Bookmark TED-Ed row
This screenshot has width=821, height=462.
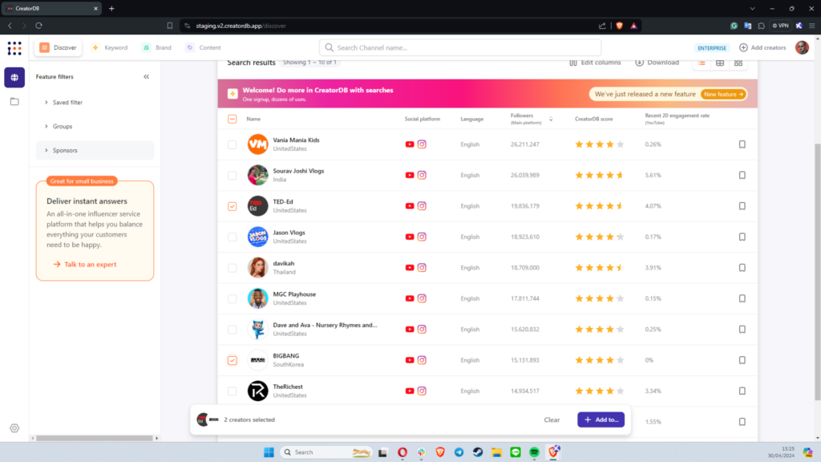click(x=742, y=206)
